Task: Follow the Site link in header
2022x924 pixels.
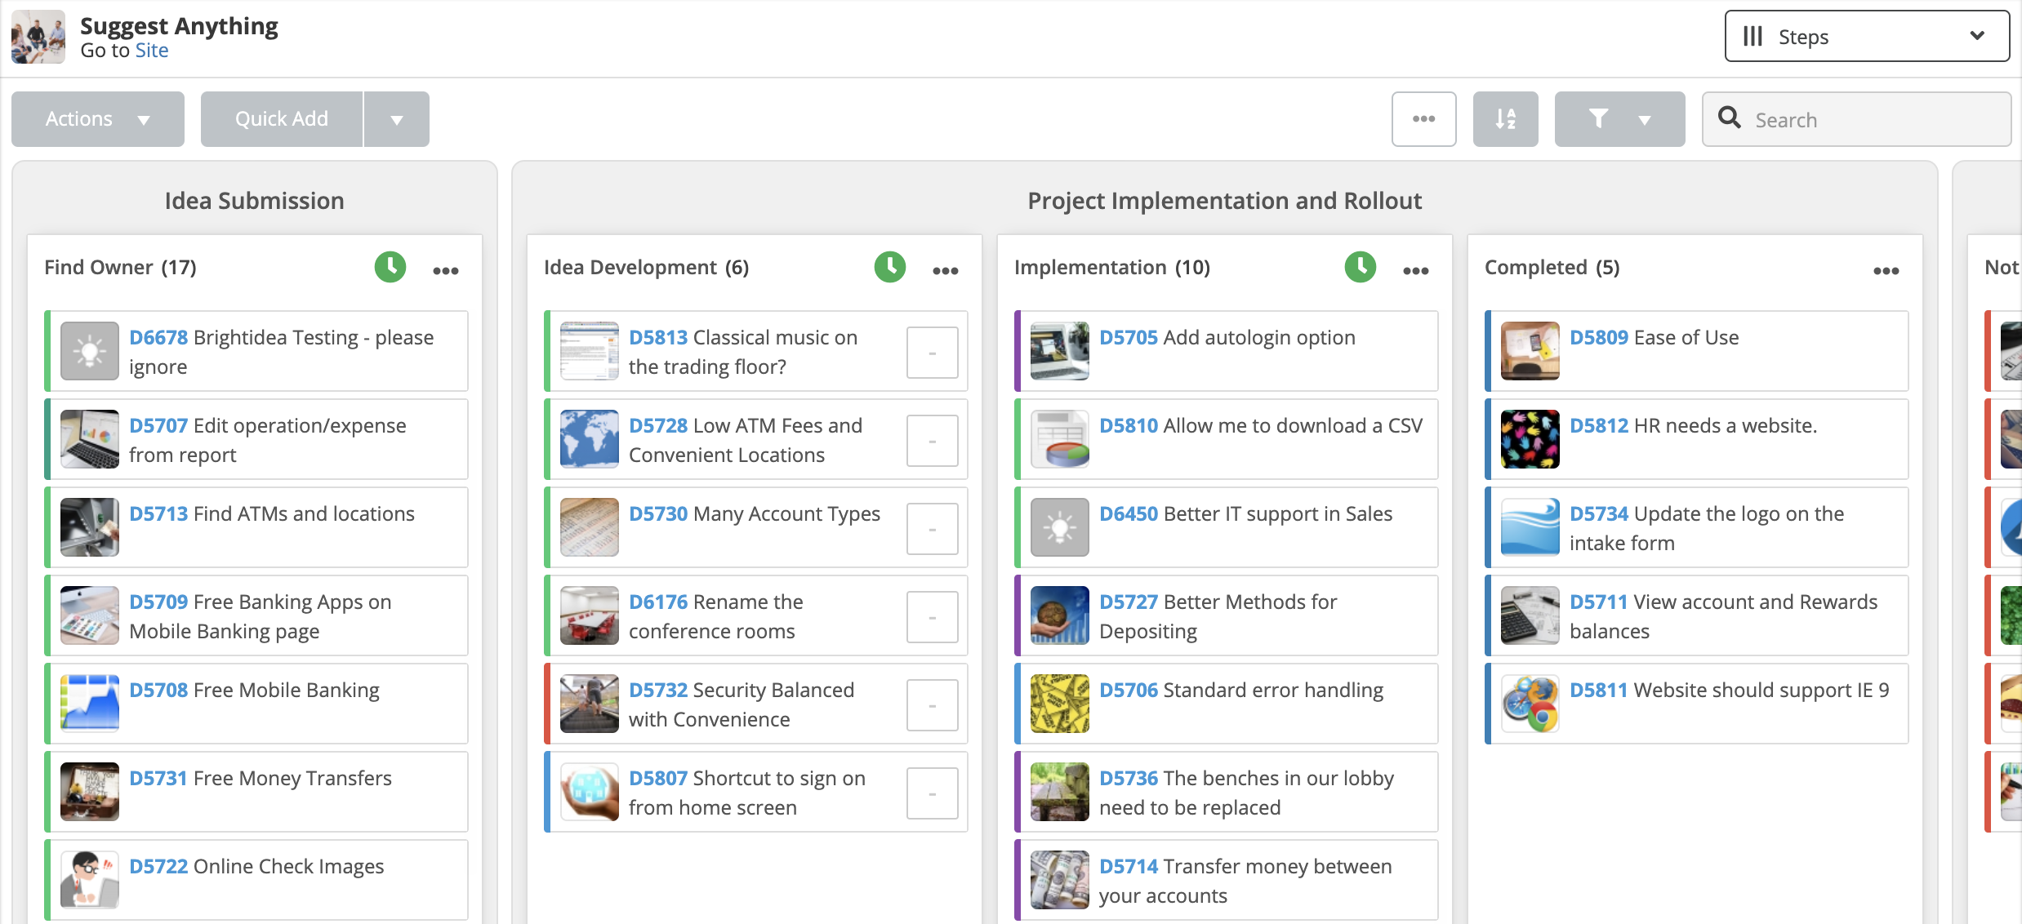Action: point(152,51)
